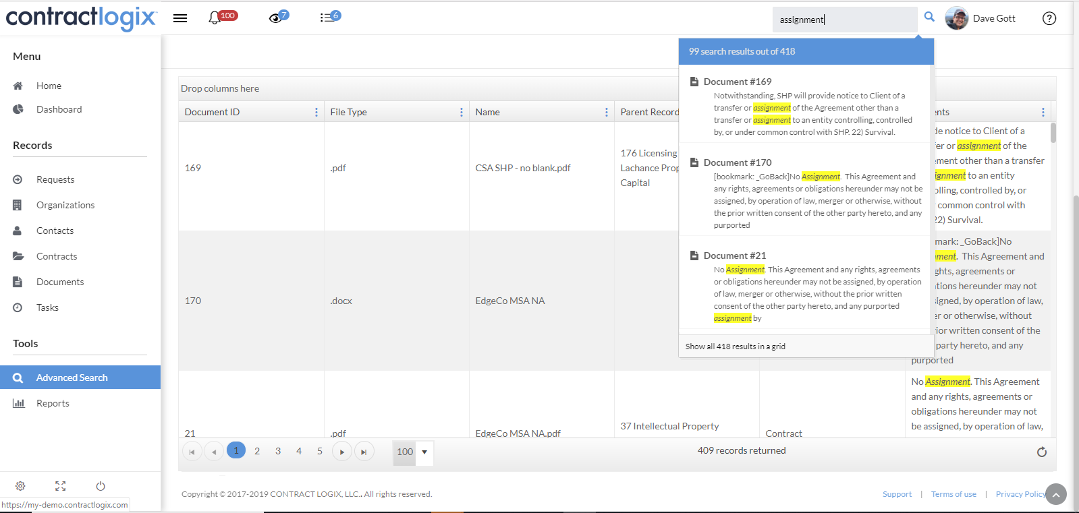Click the Contract Logix logo
Screen dimensions: 1079x513
click(x=81, y=18)
